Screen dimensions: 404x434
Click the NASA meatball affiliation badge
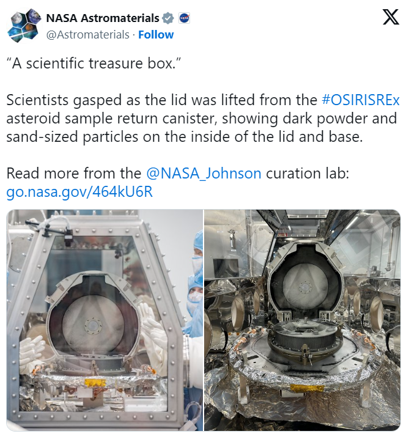[184, 18]
